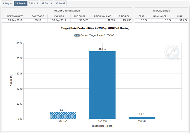The height and width of the screenshot is (133, 190).
Task: Click the 89.1 % bar data label
Action: click(x=102, y=49)
